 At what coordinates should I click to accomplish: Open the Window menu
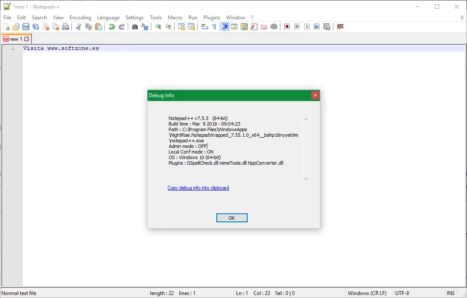coord(236,18)
